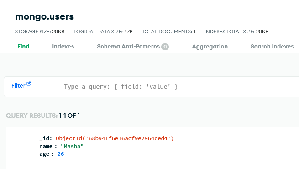Screen dimensions: 299x169
Task: Switch to the Find tab
Action: click(x=23, y=46)
